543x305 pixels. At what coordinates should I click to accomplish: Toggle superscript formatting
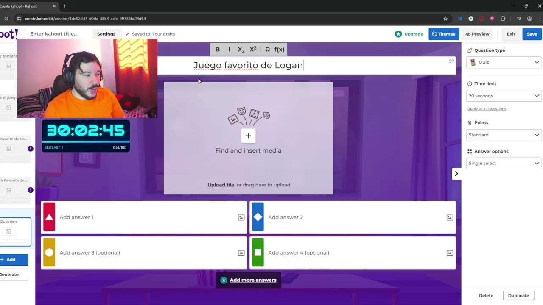point(253,50)
